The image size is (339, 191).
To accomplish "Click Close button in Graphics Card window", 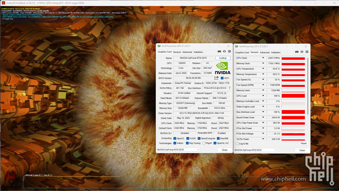I will (x=225, y=150).
